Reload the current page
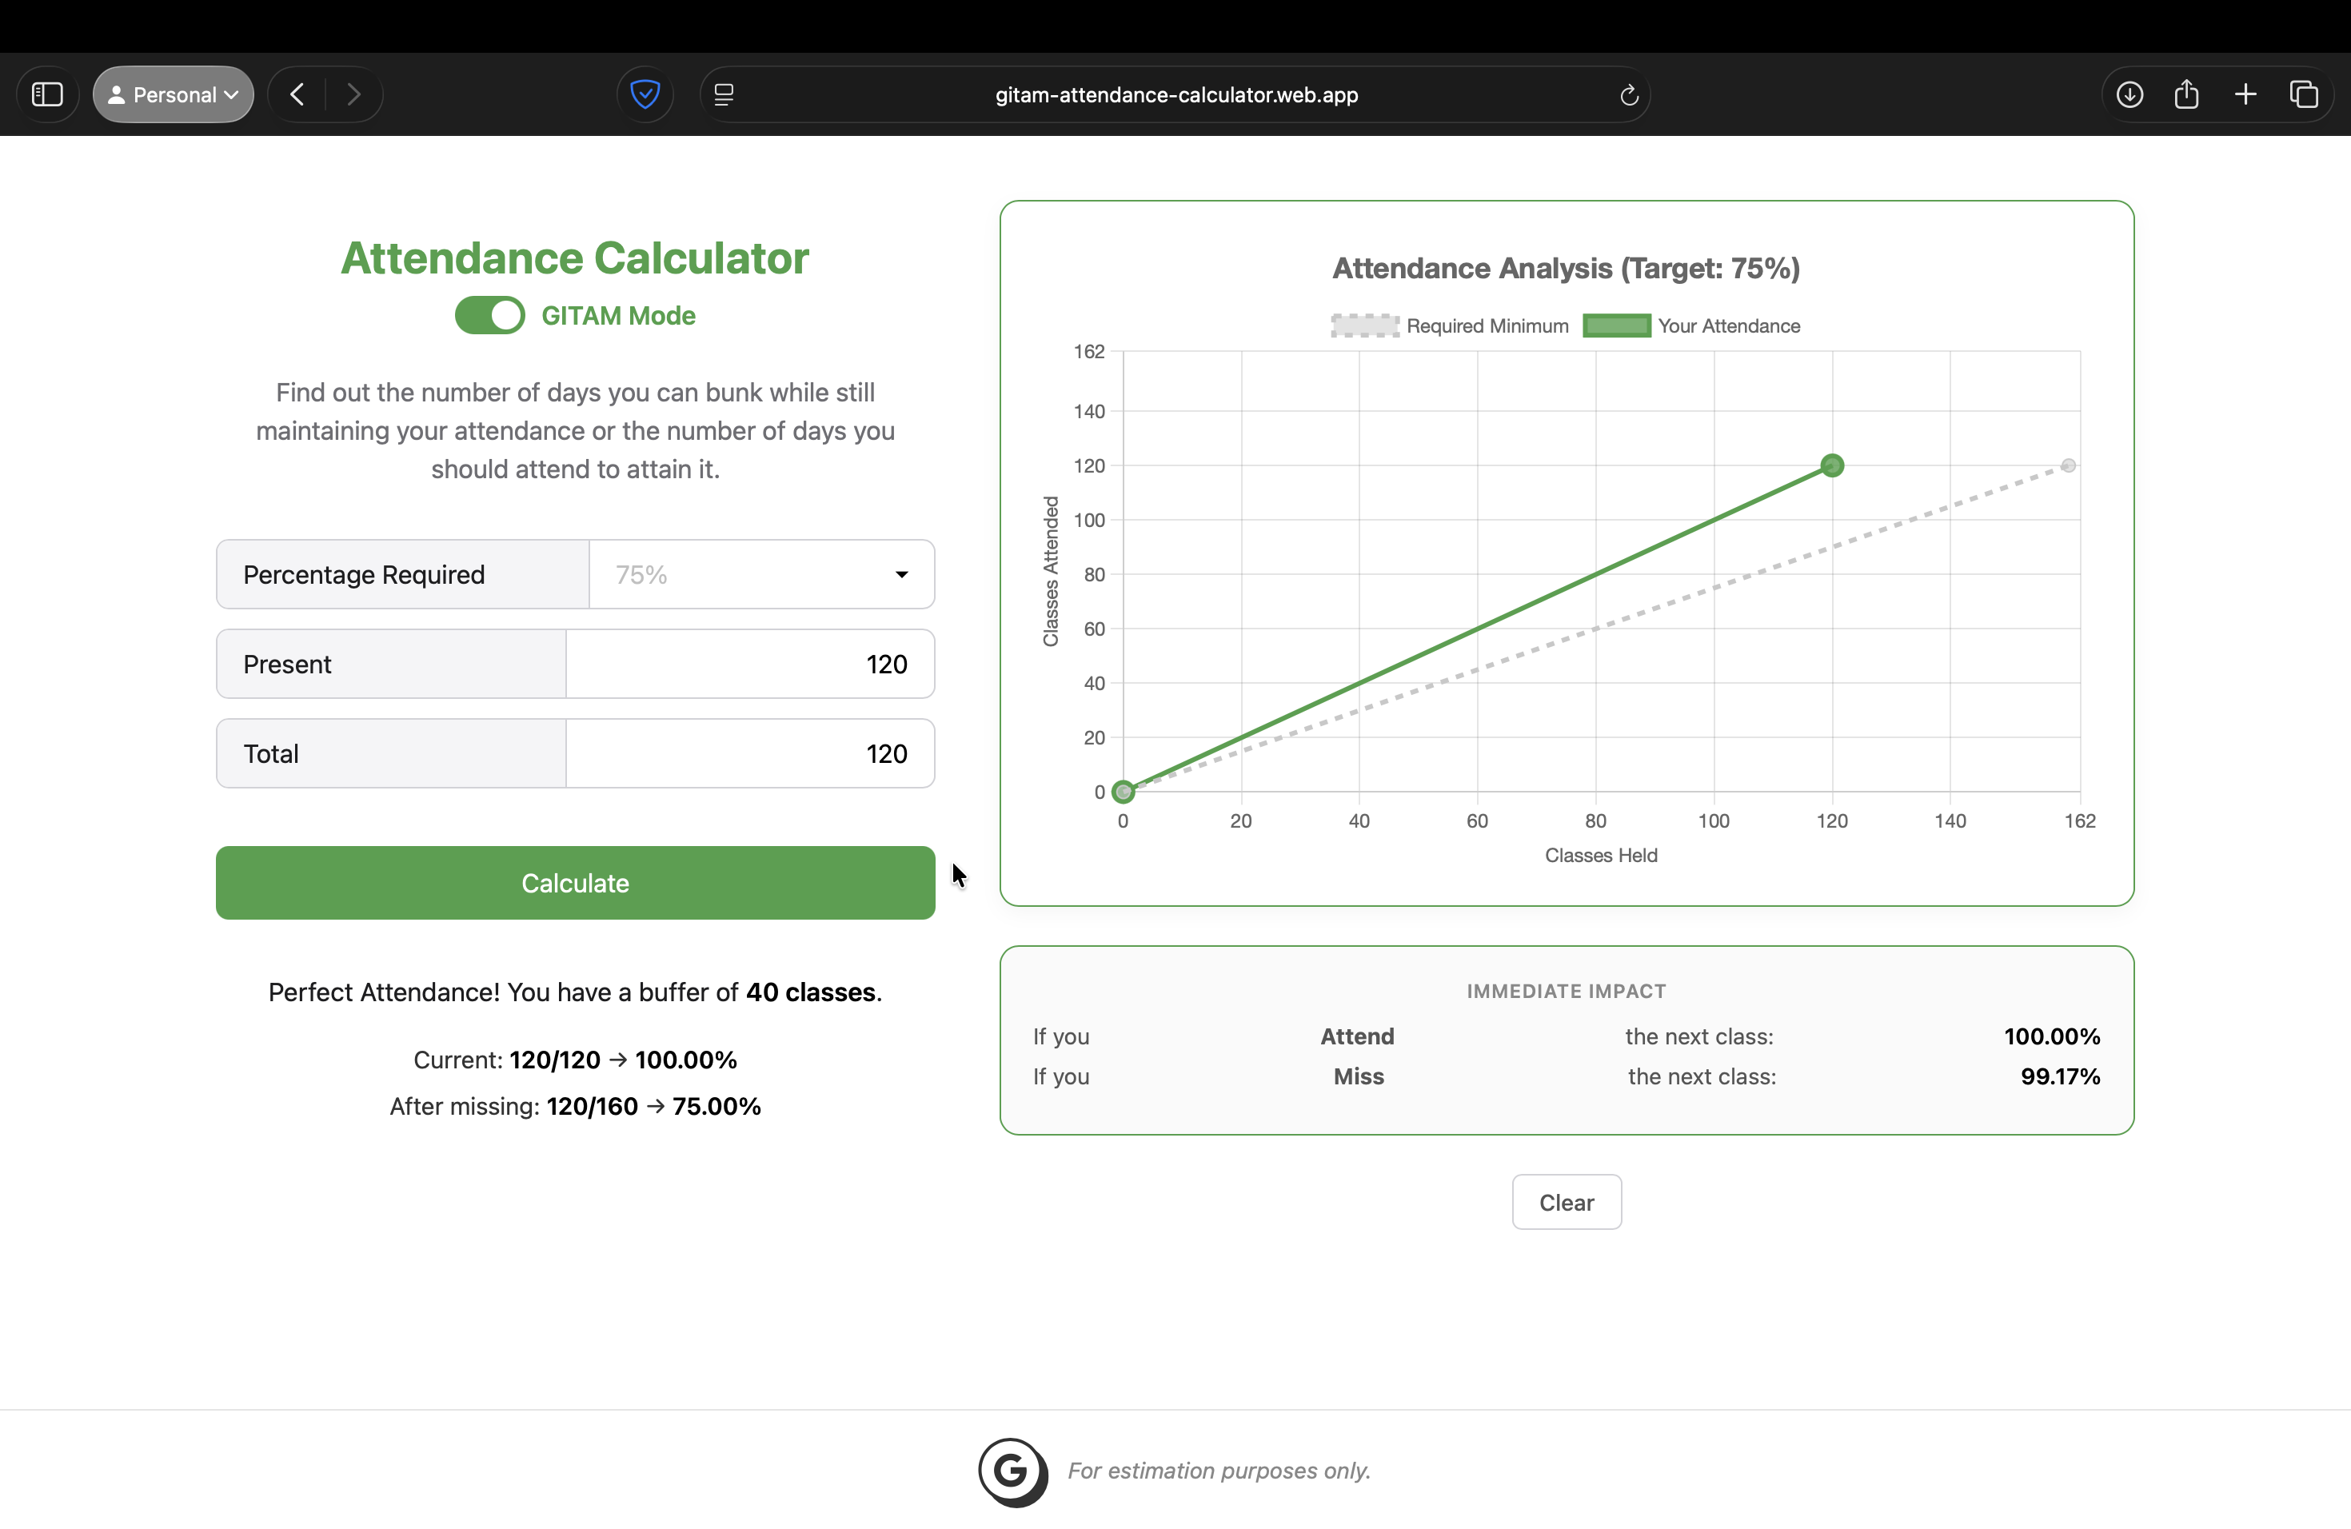The height and width of the screenshot is (1529, 2351). pos(1629,95)
